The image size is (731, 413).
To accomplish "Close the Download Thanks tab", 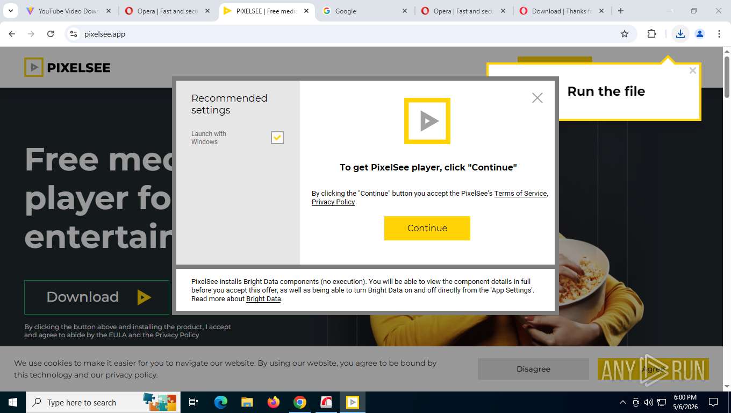I will 601,11.
